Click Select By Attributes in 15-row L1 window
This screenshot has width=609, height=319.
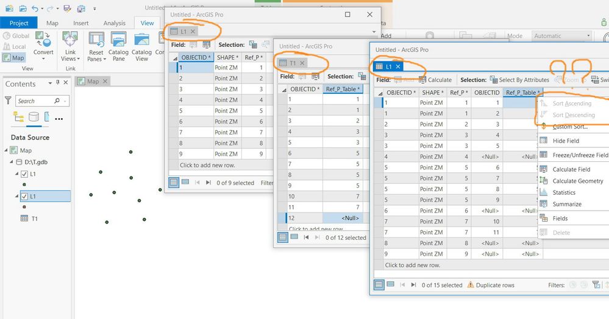519,80
